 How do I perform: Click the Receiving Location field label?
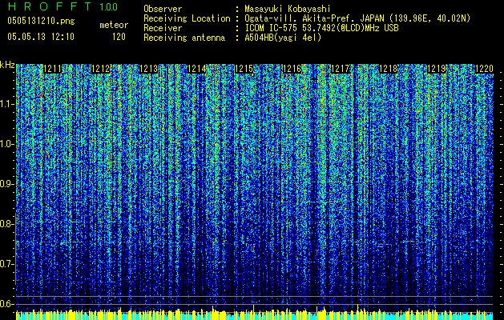tap(187, 18)
